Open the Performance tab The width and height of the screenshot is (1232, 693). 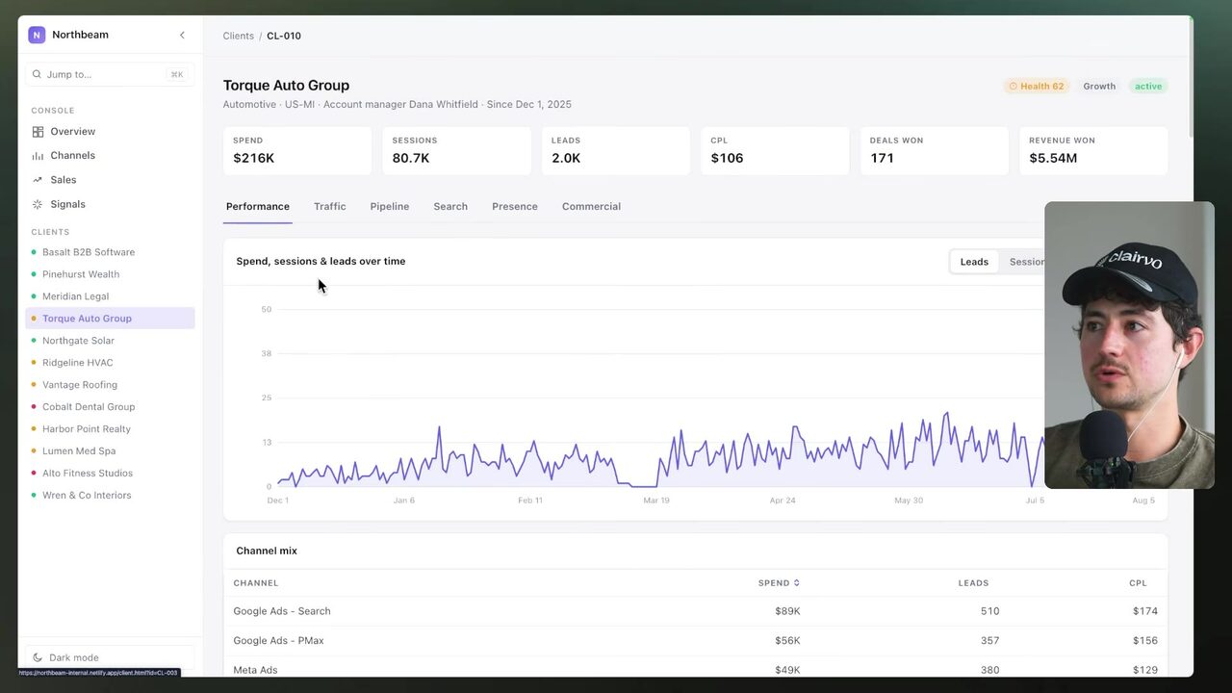pos(258,207)
